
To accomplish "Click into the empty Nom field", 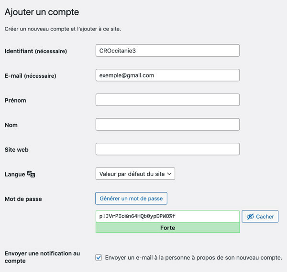I will click(x=167, y=125).
